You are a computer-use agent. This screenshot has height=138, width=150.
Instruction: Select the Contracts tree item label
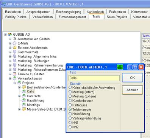pos(34,96)
